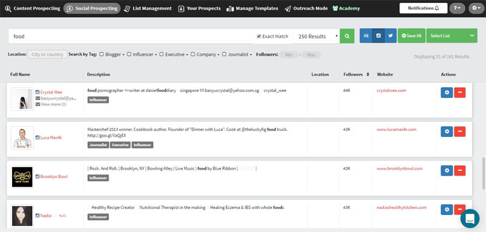This screenshot has height=232, width=486.
Task: Check the Influencer tag checkbox
Action: coord(129,54)
